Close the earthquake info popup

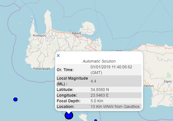(58, 56)
